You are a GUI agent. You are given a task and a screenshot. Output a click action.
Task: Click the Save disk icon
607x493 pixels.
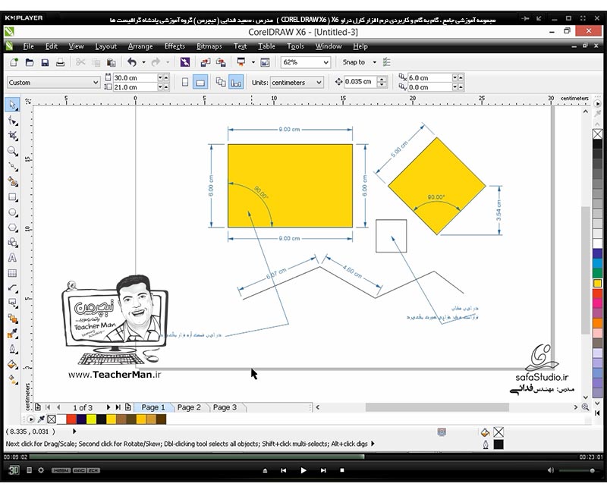[x=45, y=62]
